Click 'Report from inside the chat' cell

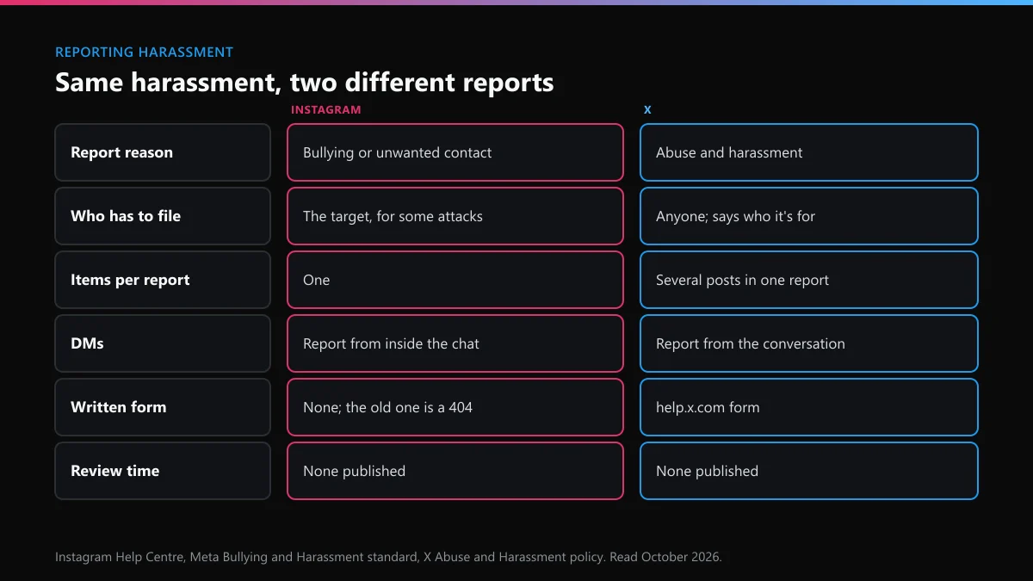(455, 343)
